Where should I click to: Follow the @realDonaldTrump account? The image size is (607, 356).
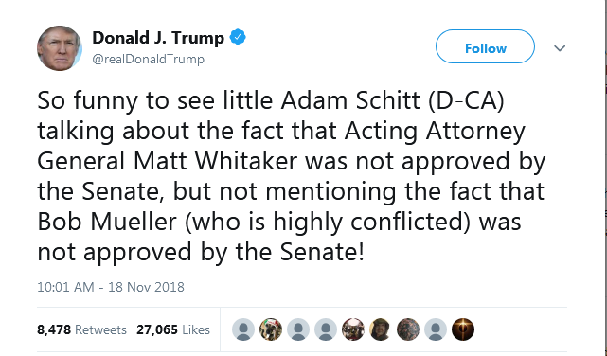pyautogui.click(x=485, y=46)
